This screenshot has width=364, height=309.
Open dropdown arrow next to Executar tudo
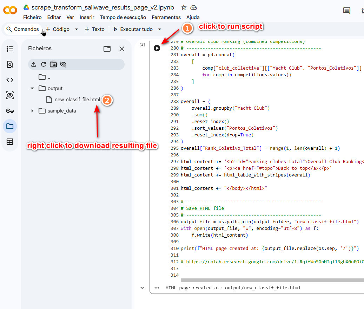160,29
